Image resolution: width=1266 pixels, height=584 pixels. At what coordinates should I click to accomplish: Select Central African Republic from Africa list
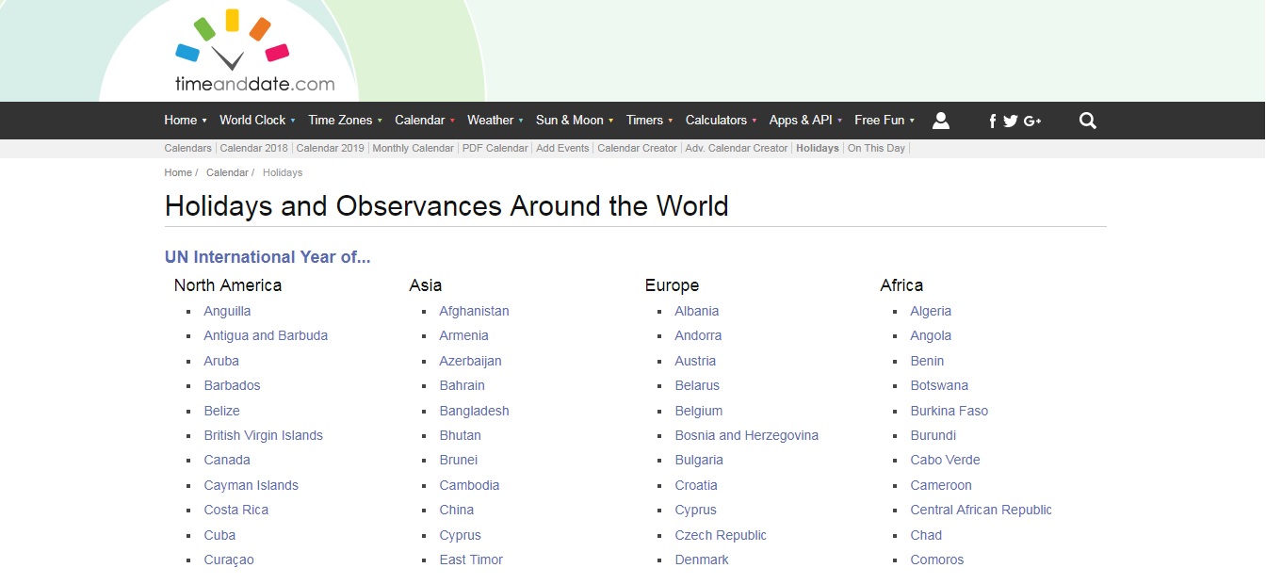[981, 510]
